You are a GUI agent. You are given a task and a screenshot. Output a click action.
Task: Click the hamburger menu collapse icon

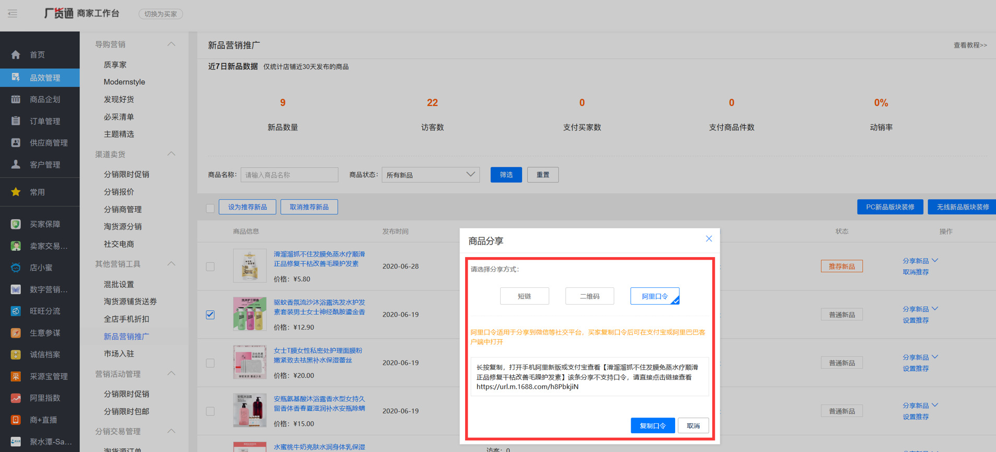tap(13, 14)
